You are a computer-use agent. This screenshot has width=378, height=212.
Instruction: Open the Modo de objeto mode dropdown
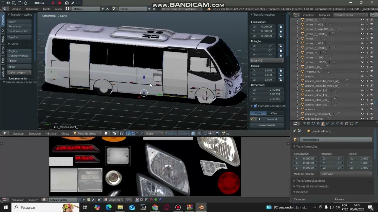[x=87, y=133]
